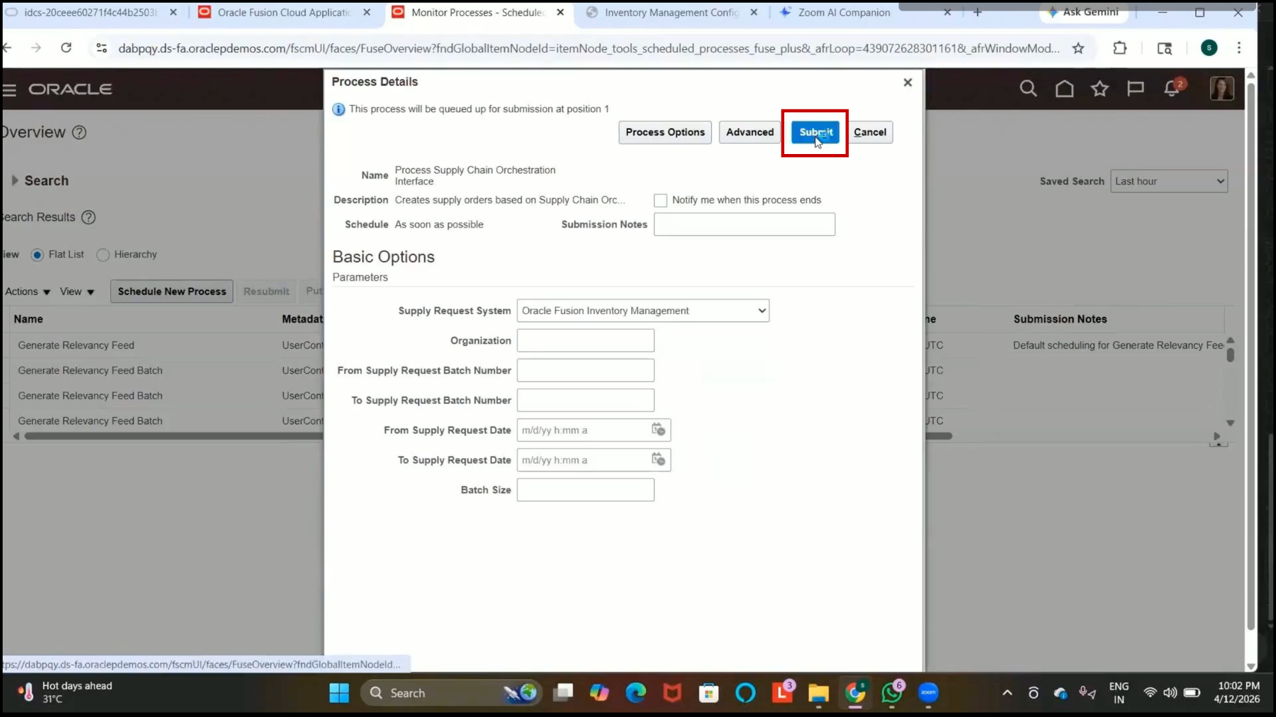The width and height of the screenshot is (1276, 717).
Task: Open the Actions menu dropdown
Action: [x=27, y=291]
